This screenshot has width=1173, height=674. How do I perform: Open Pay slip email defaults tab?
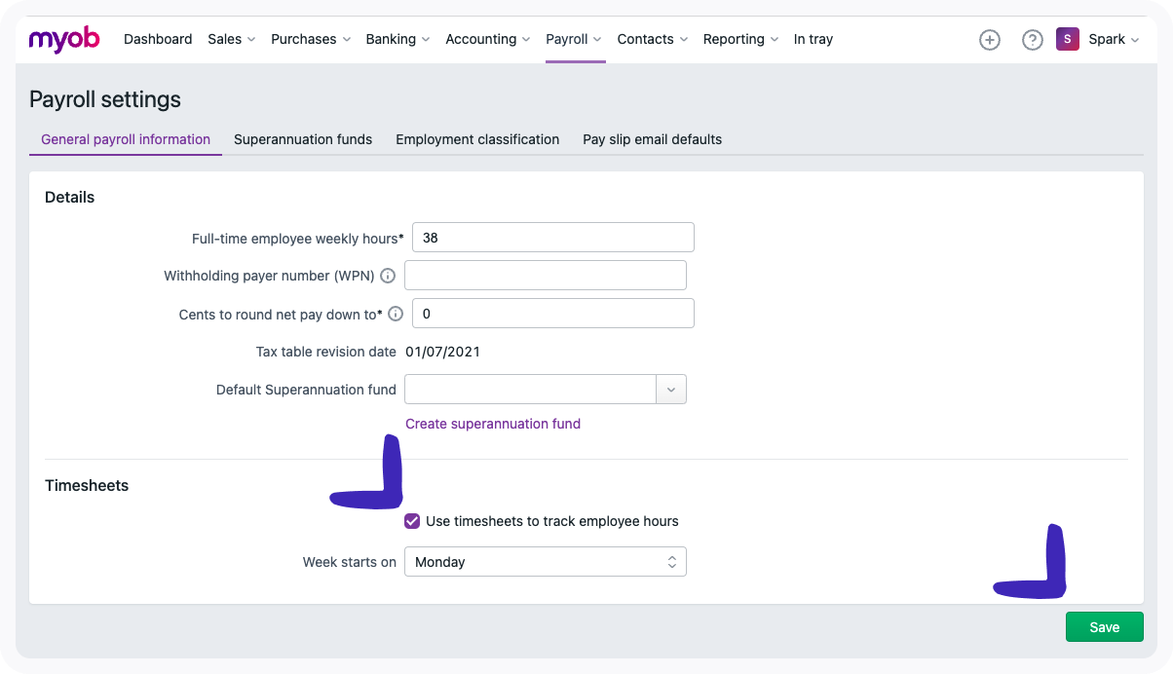coord(652,139)
